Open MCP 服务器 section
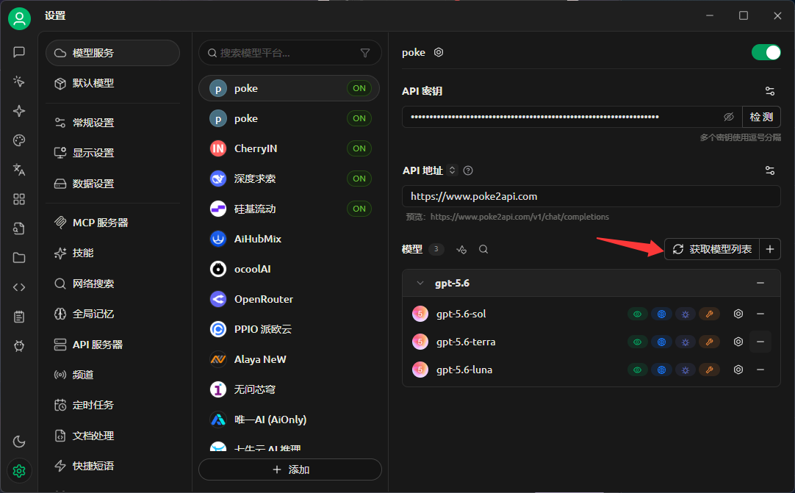This screenshot has height=493, width=795. 112,222
